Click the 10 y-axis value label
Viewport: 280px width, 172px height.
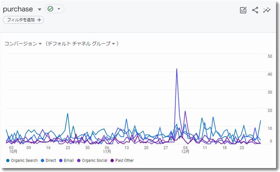tap(269, 128)
